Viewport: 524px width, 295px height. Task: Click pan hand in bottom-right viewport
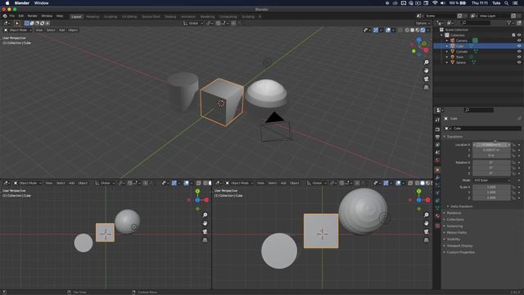coord(426,223)
